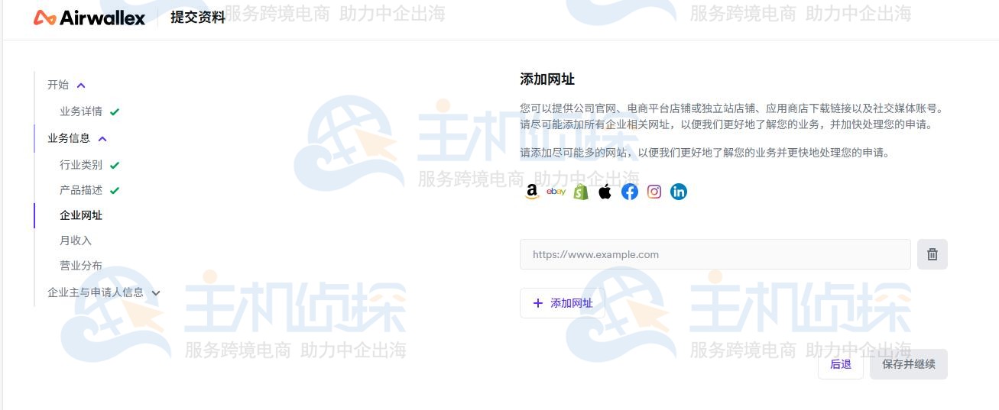This screenshot has width=999, height=410.
Task: Click the Amazon icon
Action: tap(532, 192)
